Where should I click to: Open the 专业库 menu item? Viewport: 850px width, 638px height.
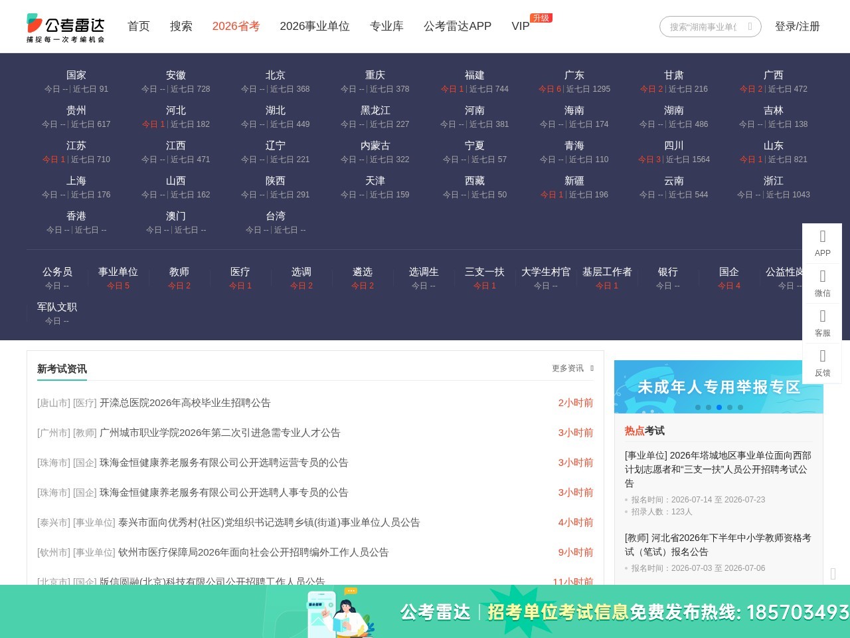[x=386, y=26]
